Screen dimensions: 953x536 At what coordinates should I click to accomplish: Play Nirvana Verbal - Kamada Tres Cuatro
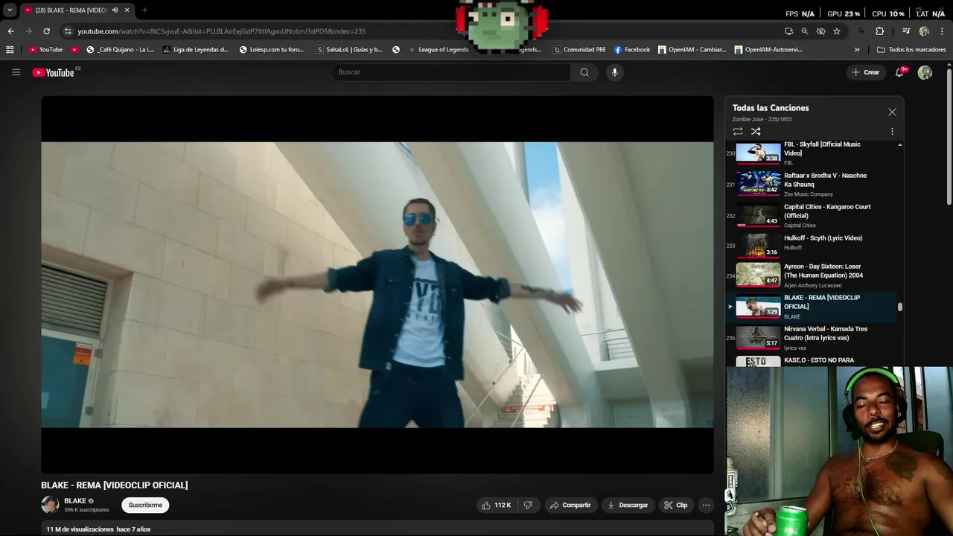click(811, 337)
